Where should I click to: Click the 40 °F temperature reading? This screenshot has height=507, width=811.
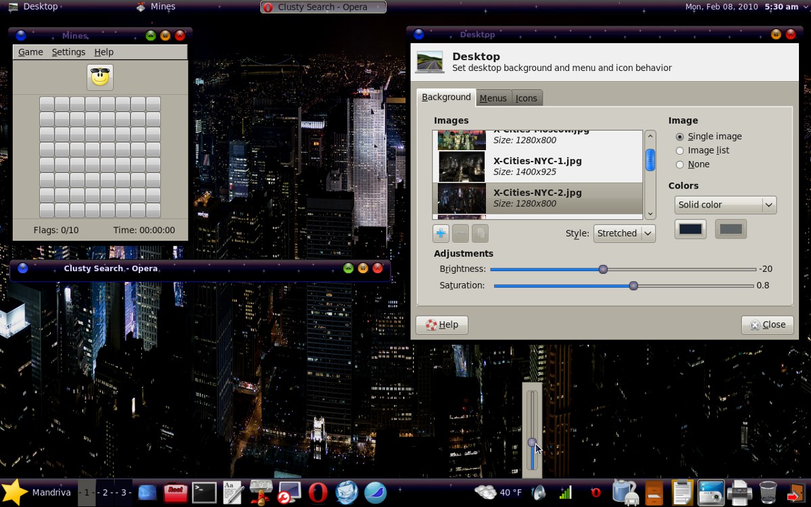pyautogui.click(x=510, y=493)
